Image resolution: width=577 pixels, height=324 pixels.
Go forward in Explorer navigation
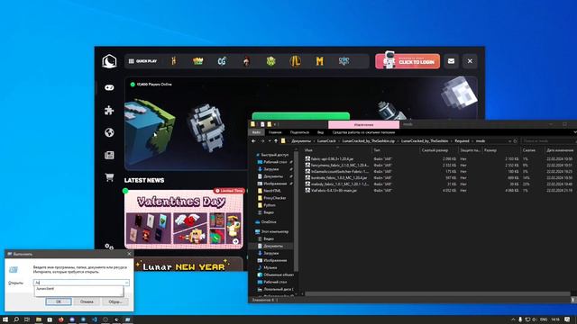point(262,141)
